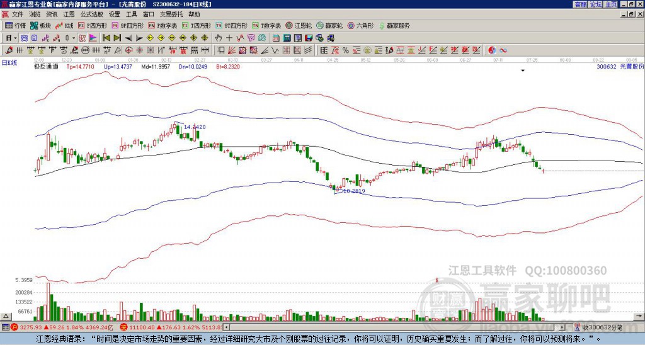Click the black left arrow step-back icon
645x345 pixels.
point(128,38)
